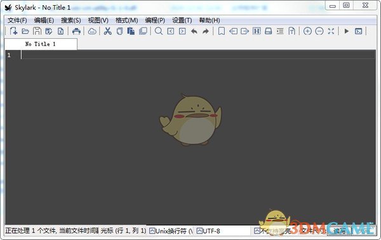Close the Skylark window
This screenshot has width=381, height=240.
tap(365, 5)
